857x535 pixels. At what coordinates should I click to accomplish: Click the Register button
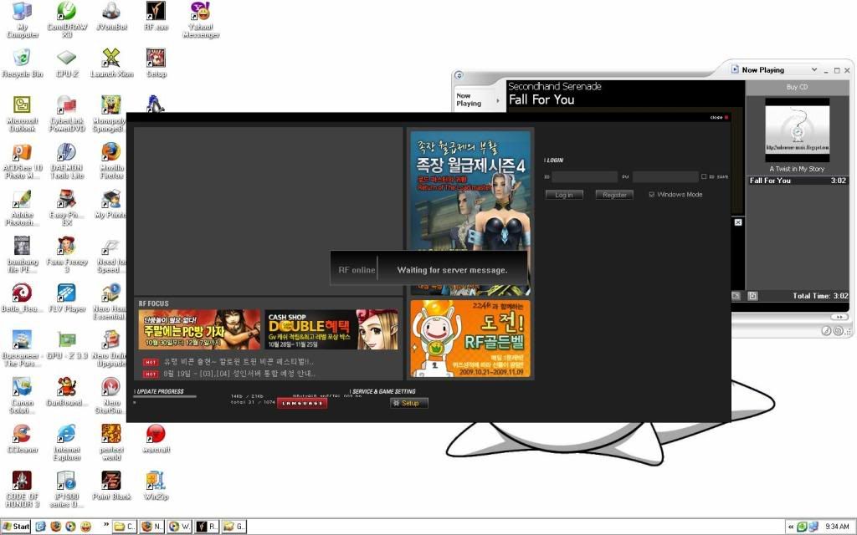(x=614, y=195)
